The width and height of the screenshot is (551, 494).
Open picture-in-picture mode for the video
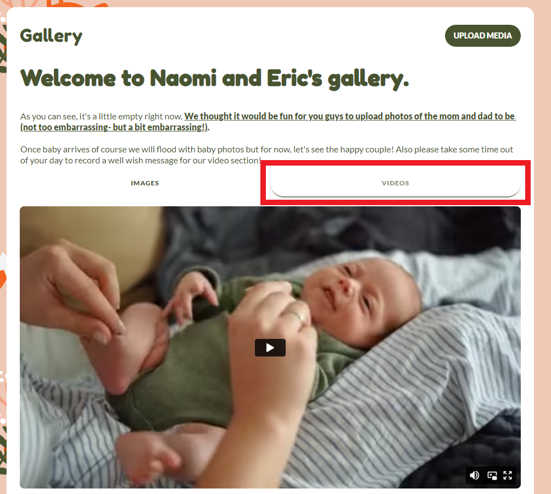[492, 476]
